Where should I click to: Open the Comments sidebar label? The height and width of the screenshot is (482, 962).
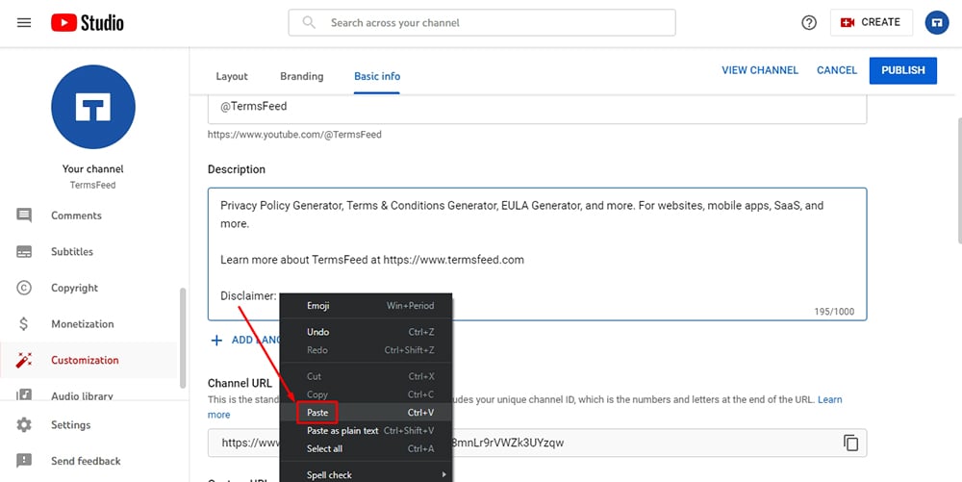coord(76,216)
